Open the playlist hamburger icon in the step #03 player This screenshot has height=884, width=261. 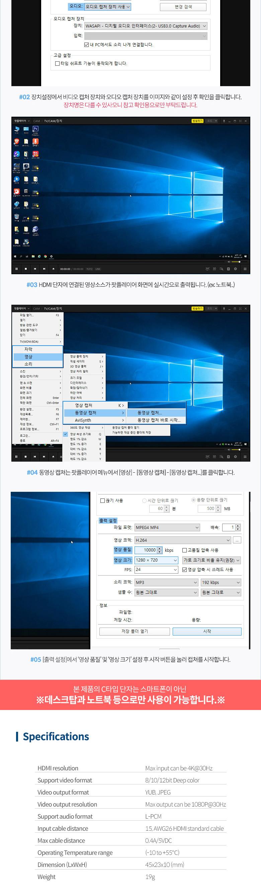tap(245, 269)
